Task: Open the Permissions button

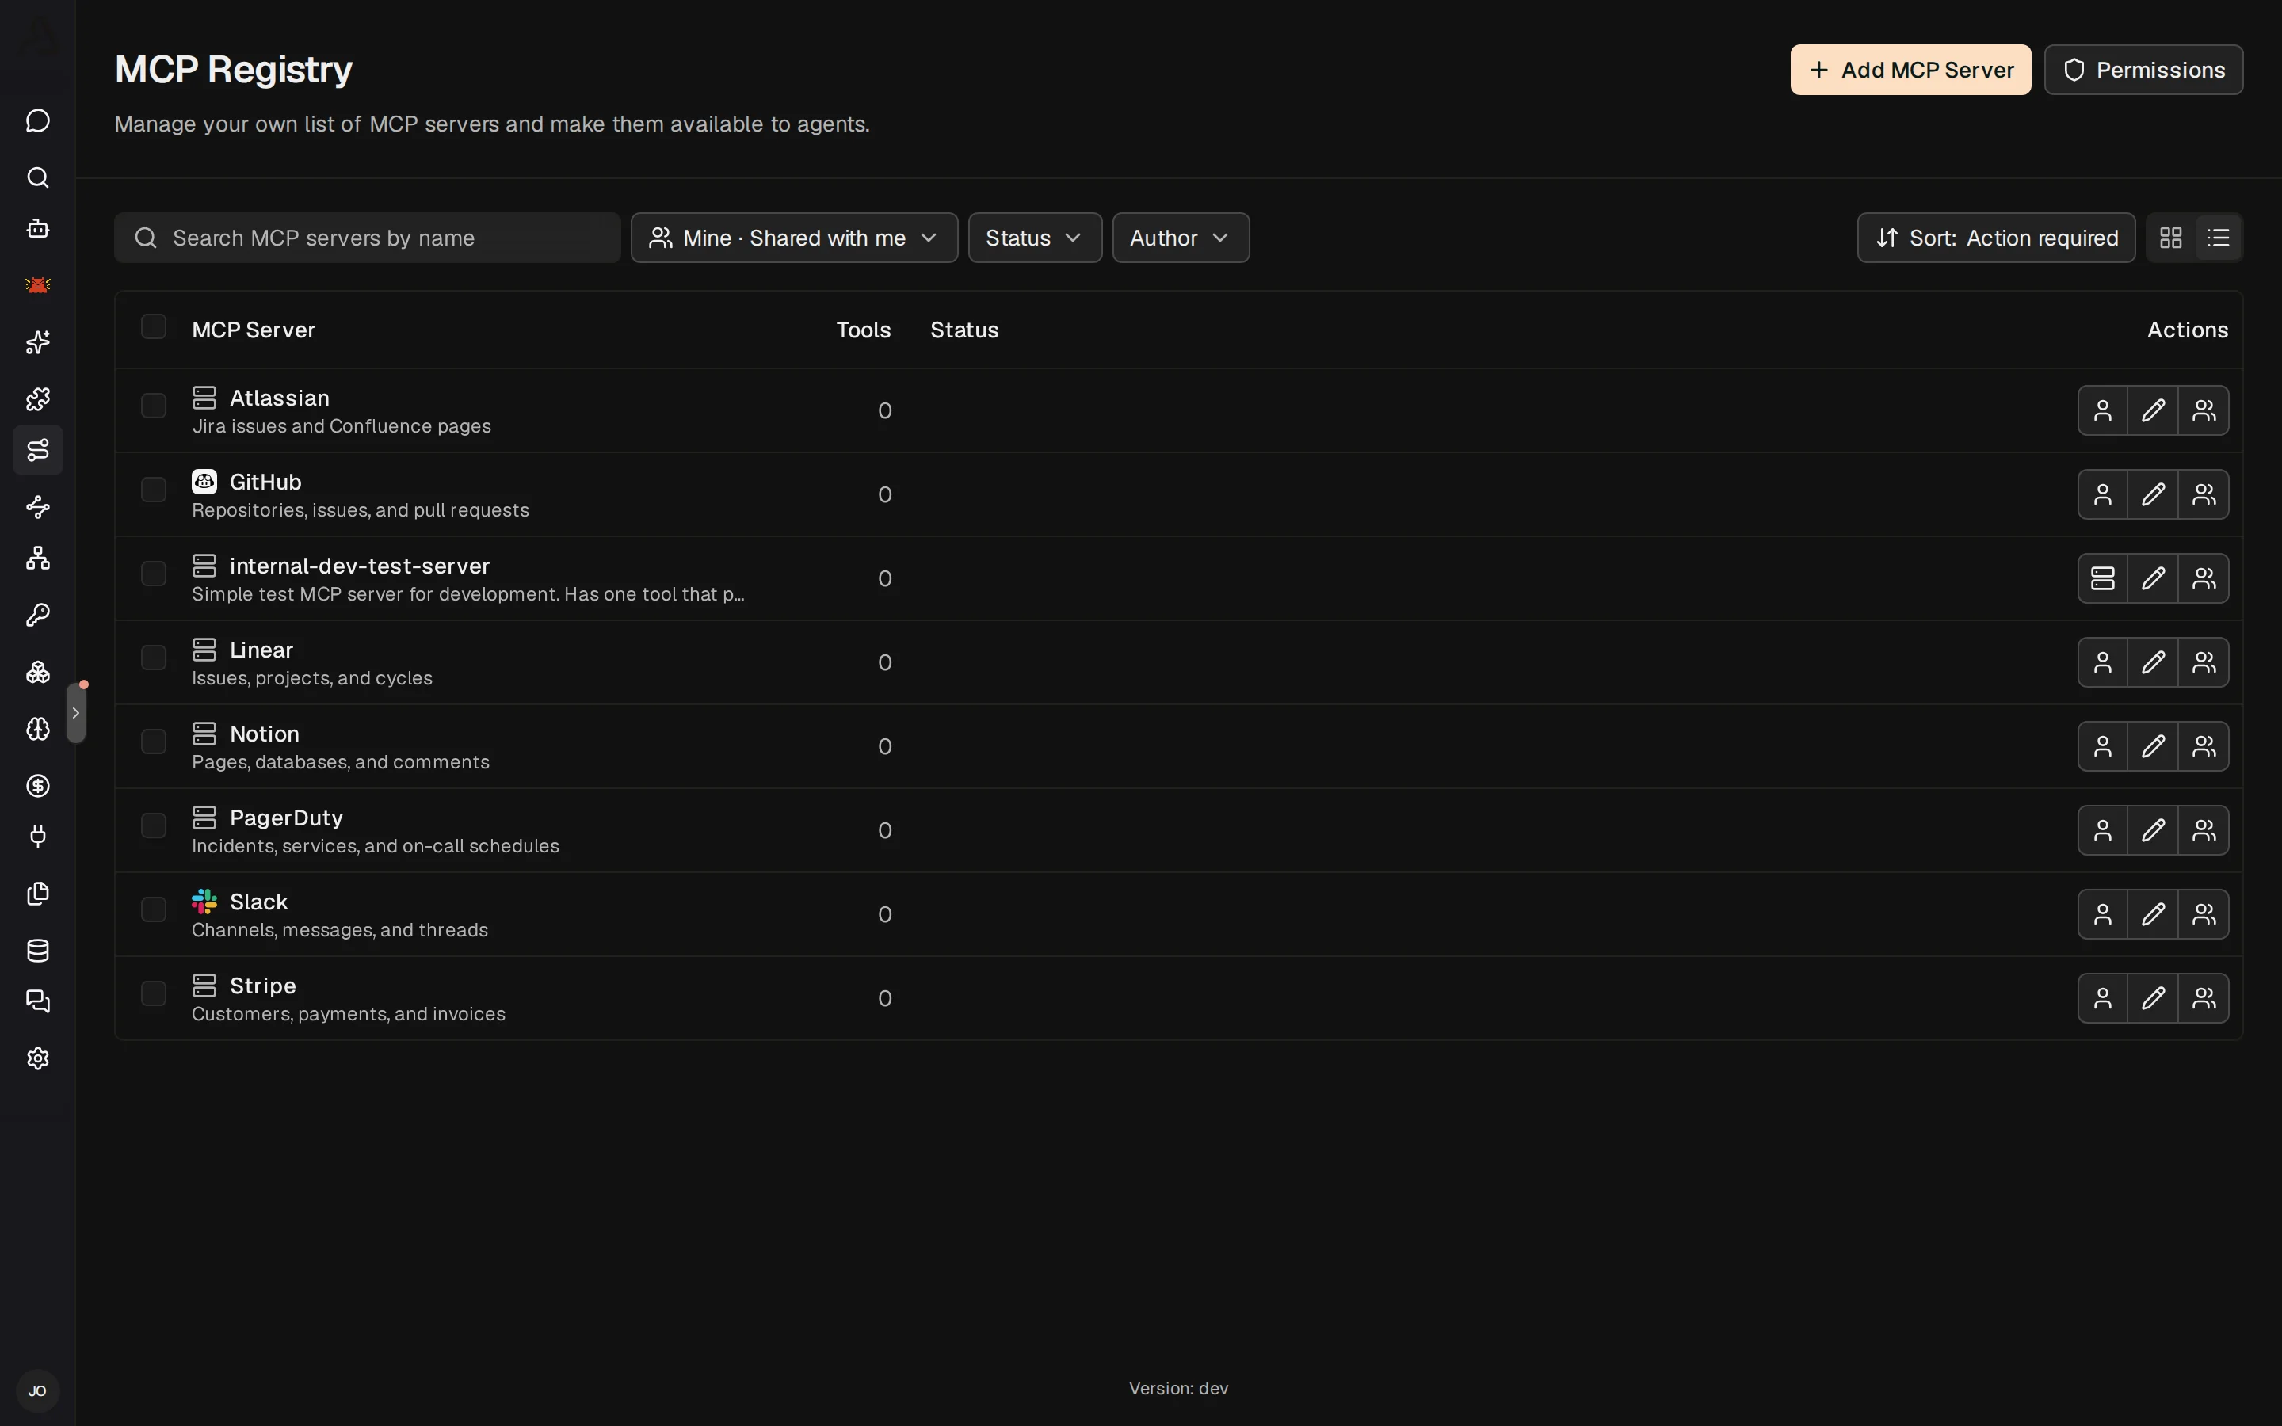Action: pyautogui.click(x=2143, y=70)
